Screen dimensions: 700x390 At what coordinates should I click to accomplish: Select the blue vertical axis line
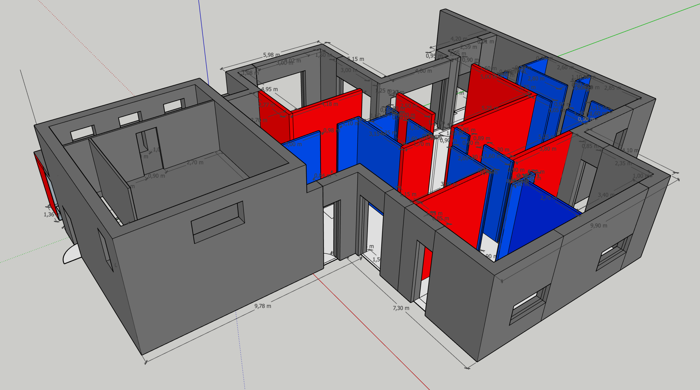coord(204,42)
